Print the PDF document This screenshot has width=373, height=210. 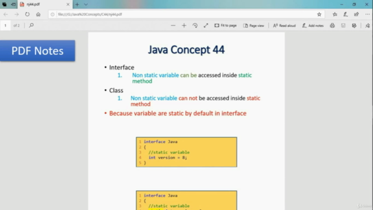pyautogui.click(x=332, y=26)
